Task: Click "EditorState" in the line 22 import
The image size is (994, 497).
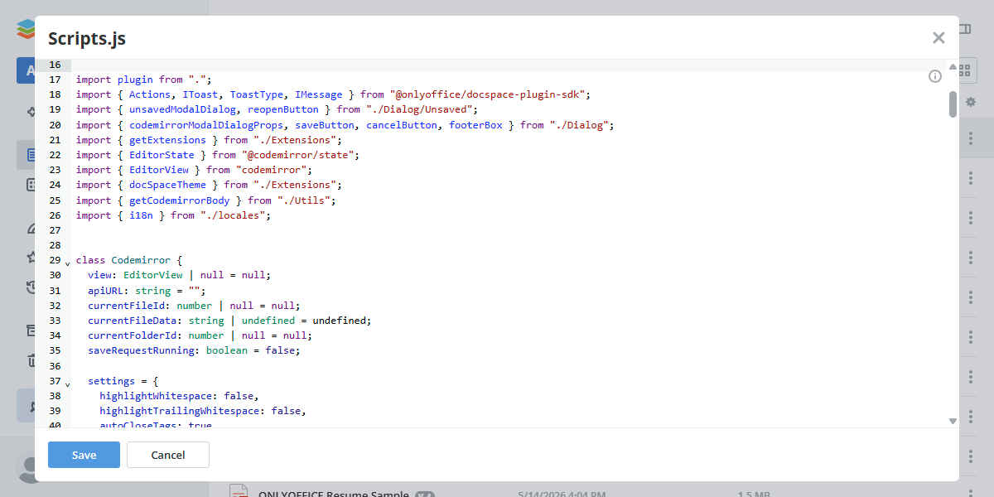Action: click(162, 155)
